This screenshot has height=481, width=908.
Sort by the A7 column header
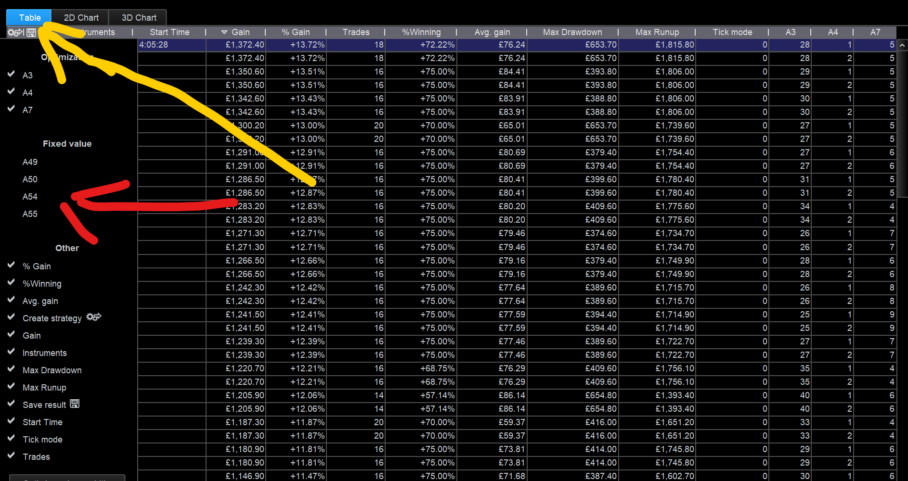[875, 32]
